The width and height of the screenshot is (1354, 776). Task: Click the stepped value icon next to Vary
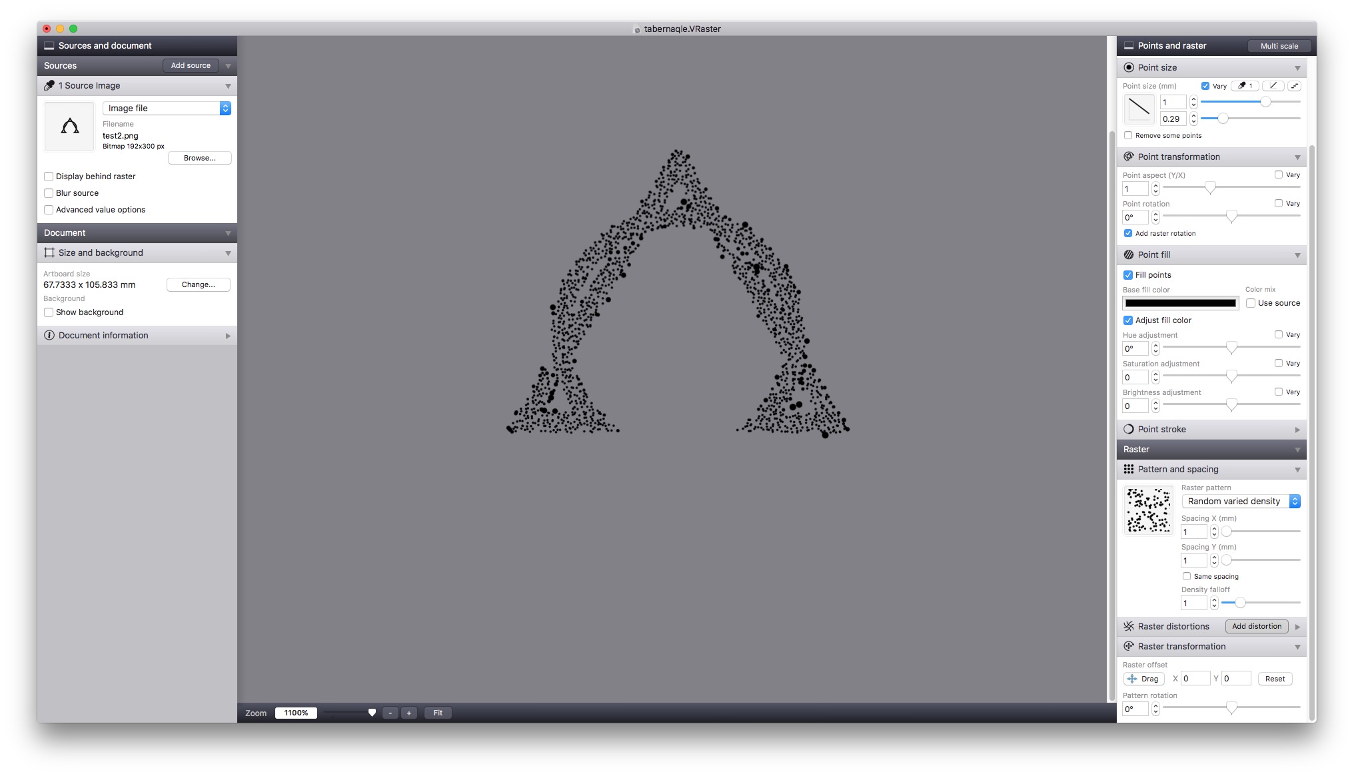[1294, 86]
